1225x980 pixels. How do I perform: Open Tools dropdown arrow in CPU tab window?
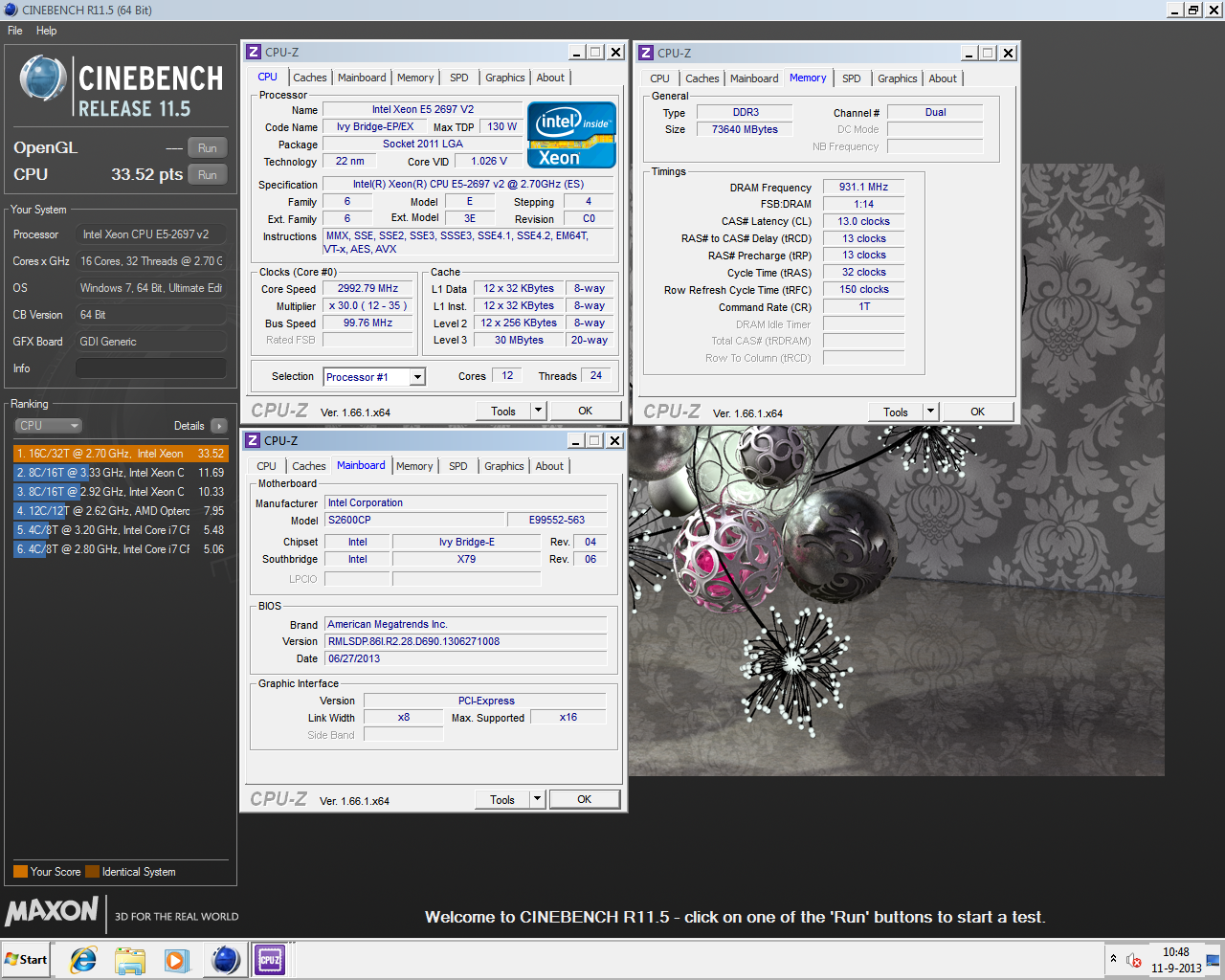539,412
